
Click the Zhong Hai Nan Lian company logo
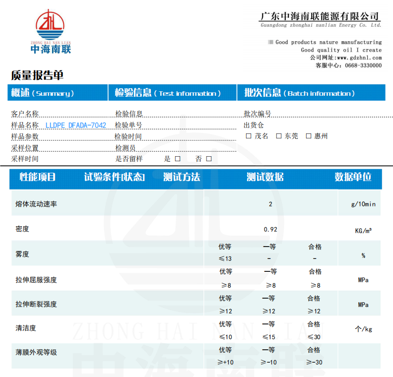pyautogui.click(x=51, y=32)
